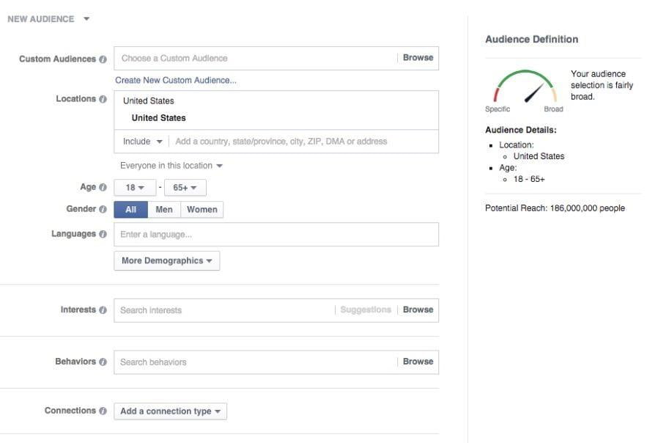Click info icon next to Custom Audiences
This screenshot has width=647, height=443.
point(103,59)
